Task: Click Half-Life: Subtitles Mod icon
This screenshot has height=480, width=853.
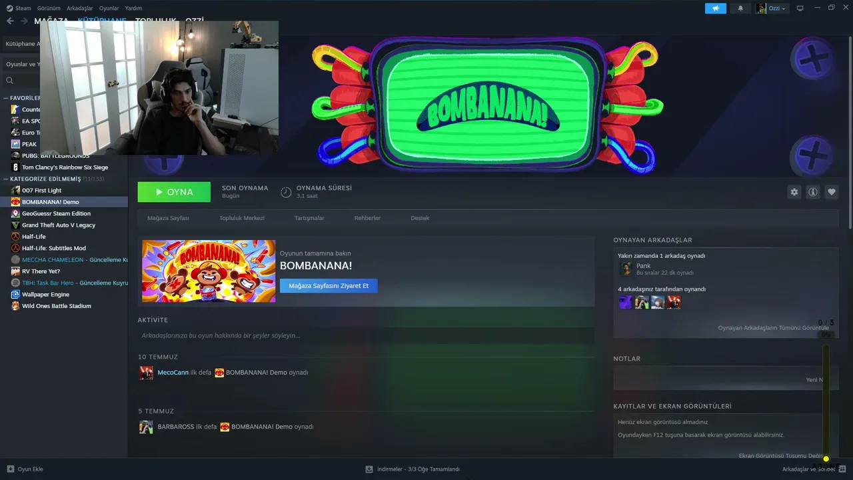Action: point(15,248)
